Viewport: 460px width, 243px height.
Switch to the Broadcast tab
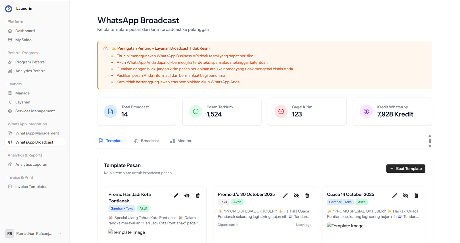pos(146,141)
